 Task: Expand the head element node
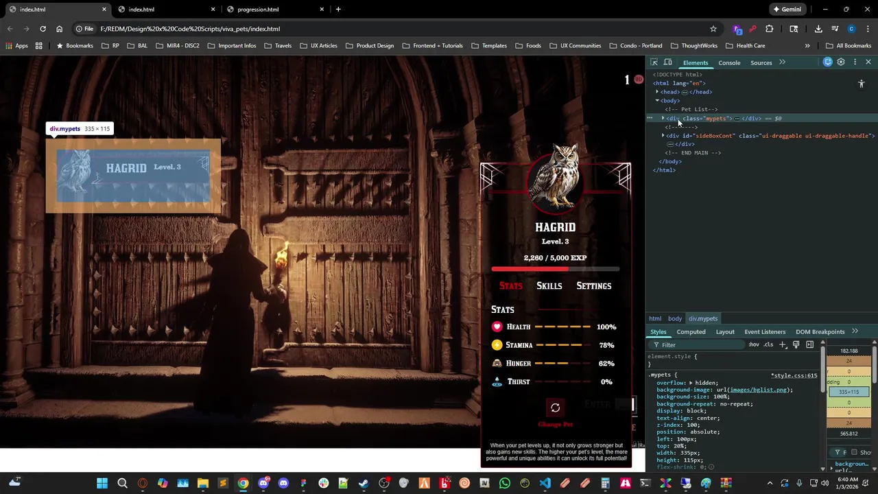click(x=657, y=92)
